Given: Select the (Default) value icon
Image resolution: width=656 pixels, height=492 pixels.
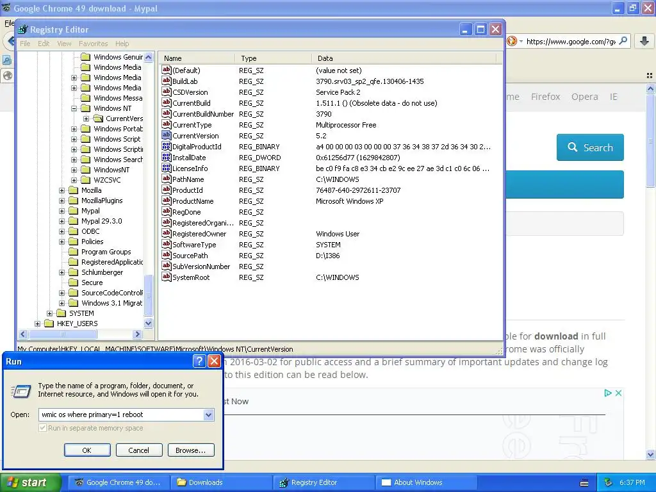Looking at the screenshot, I should pos(167,70).
